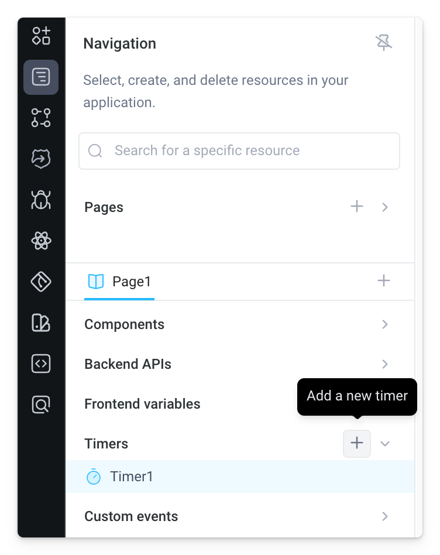The height and width of the screenshot is (555, 440).
Task: Expand the Pages section chevron
Action: coord(384,207)
